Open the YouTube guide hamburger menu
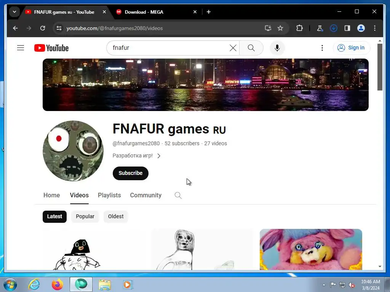390x292 pixels. point(21,48)
